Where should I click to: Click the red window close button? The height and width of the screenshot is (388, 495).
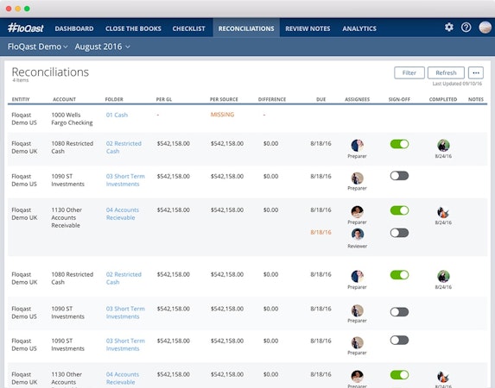[9, 9]
